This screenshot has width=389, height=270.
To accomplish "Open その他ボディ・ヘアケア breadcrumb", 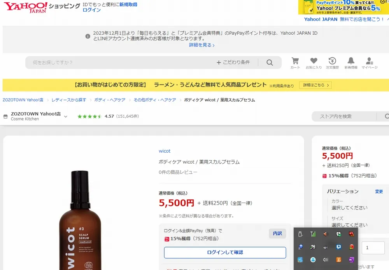I will click(x=155, y=100).
